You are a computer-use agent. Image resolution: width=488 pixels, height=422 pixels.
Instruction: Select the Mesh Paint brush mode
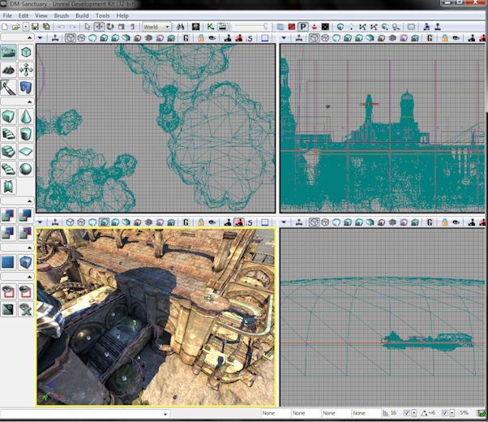(x=8, y=88)
